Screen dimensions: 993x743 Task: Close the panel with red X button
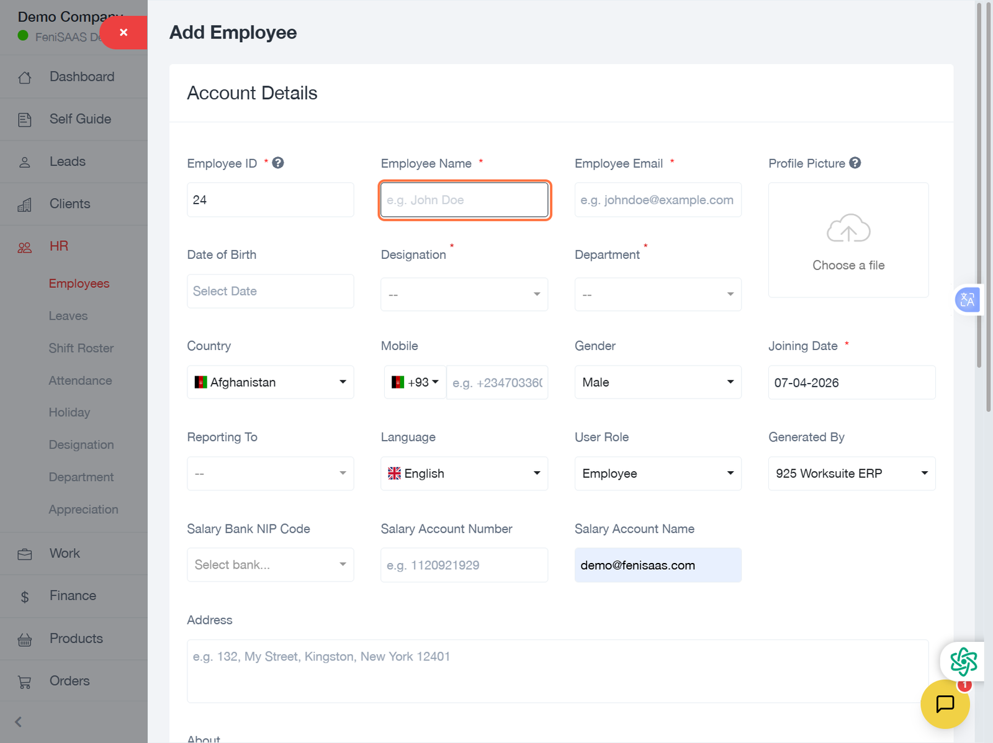[x=124, y=32]
